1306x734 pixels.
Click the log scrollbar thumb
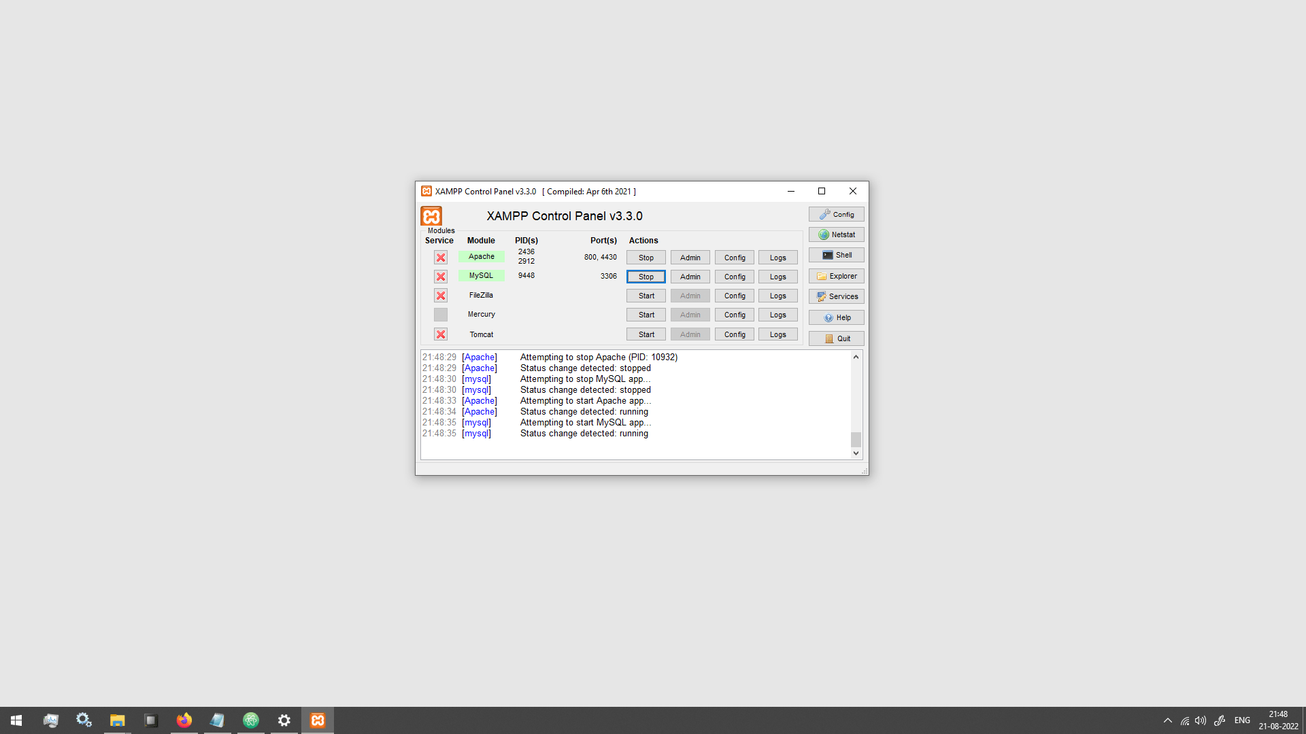click(856, 440)
